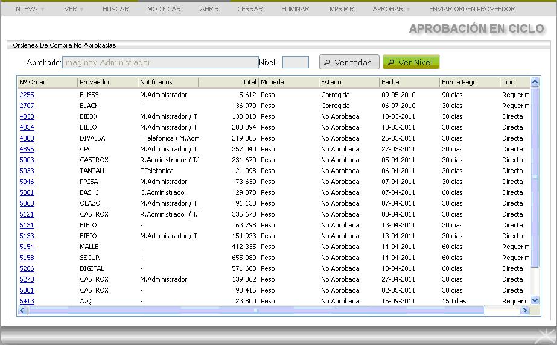
Task: Expand the APROBAR dropdown menu
Action: point(391,9)
